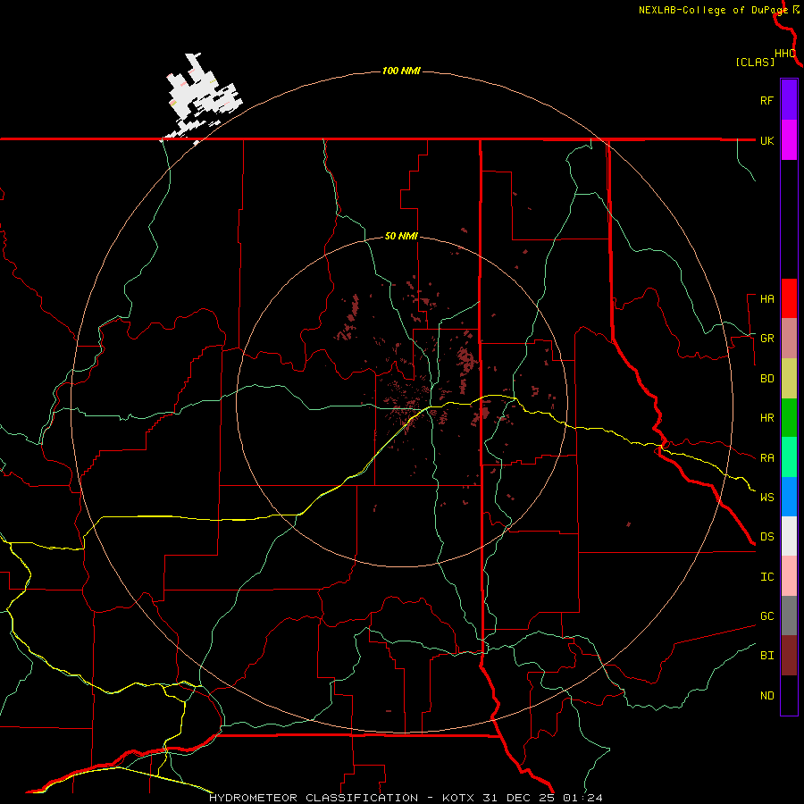
Task: Click the HA red legend swatch
Action: [x=789, y=298]
